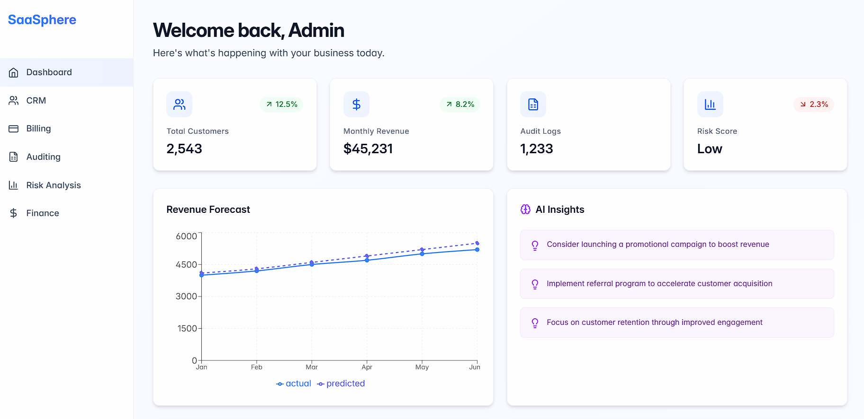Viewport: 864px width, 419px height.
Task: Go to the CRM section
Action: pos(66,101)
